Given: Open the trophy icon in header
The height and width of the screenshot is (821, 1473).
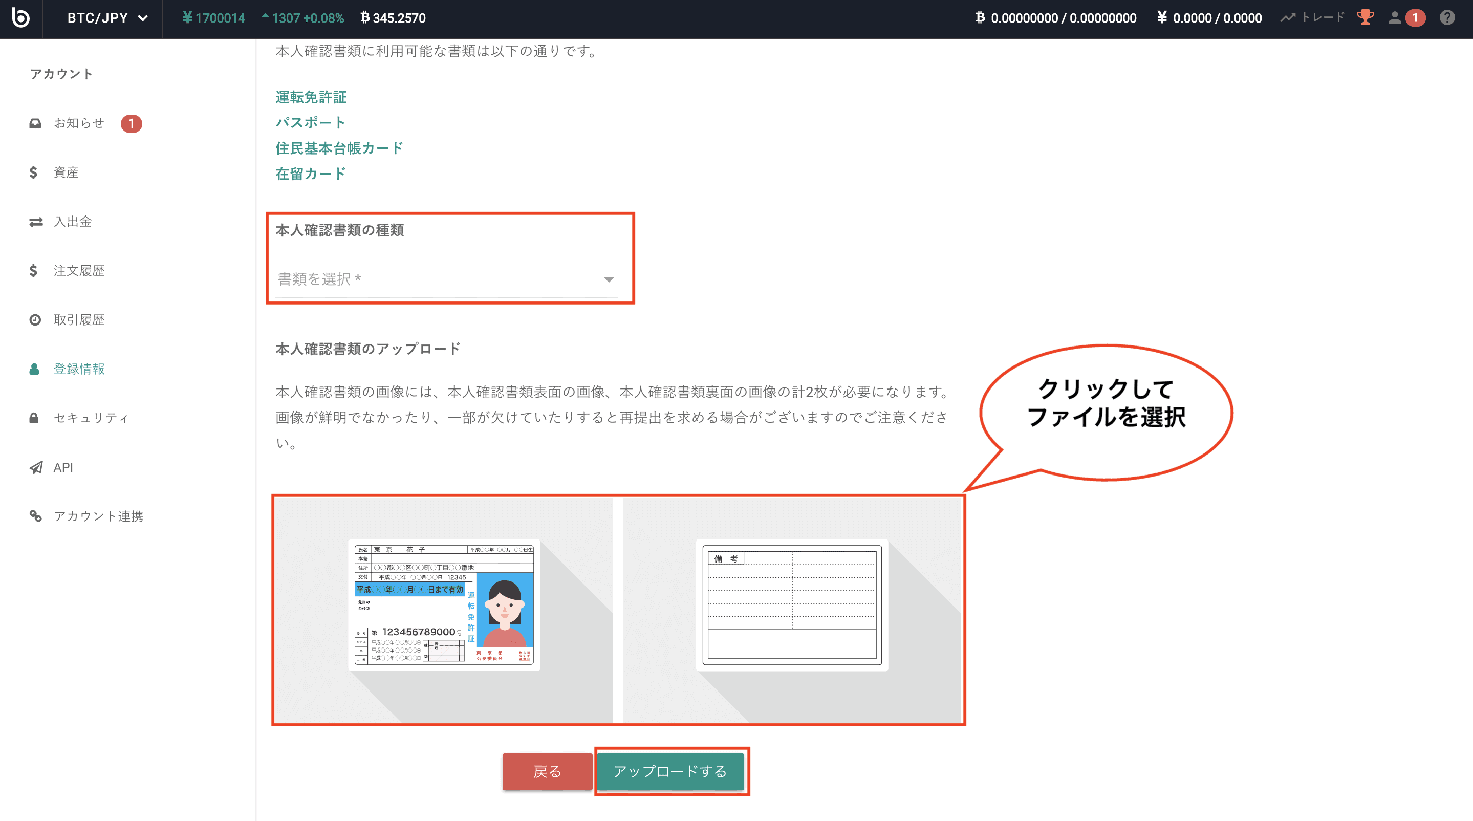Looking at the screenshot, I should [x=1365, y=18].
